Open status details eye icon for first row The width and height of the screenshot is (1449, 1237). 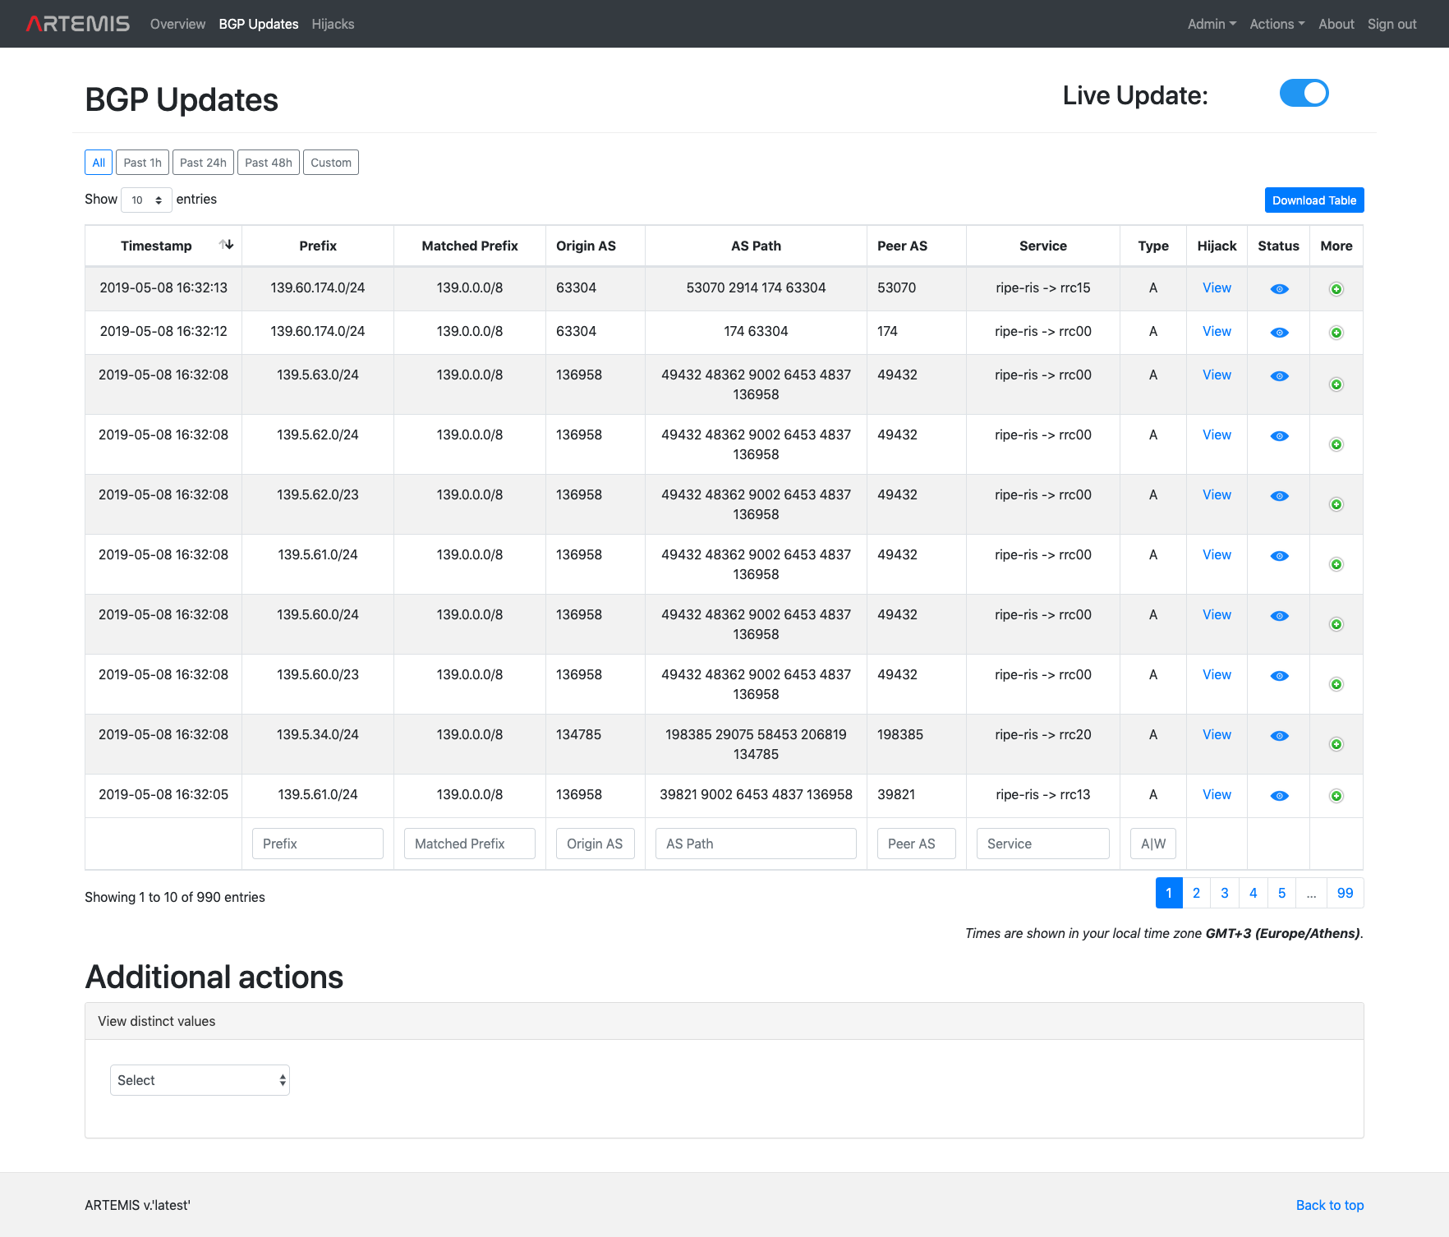(1278, 288)
